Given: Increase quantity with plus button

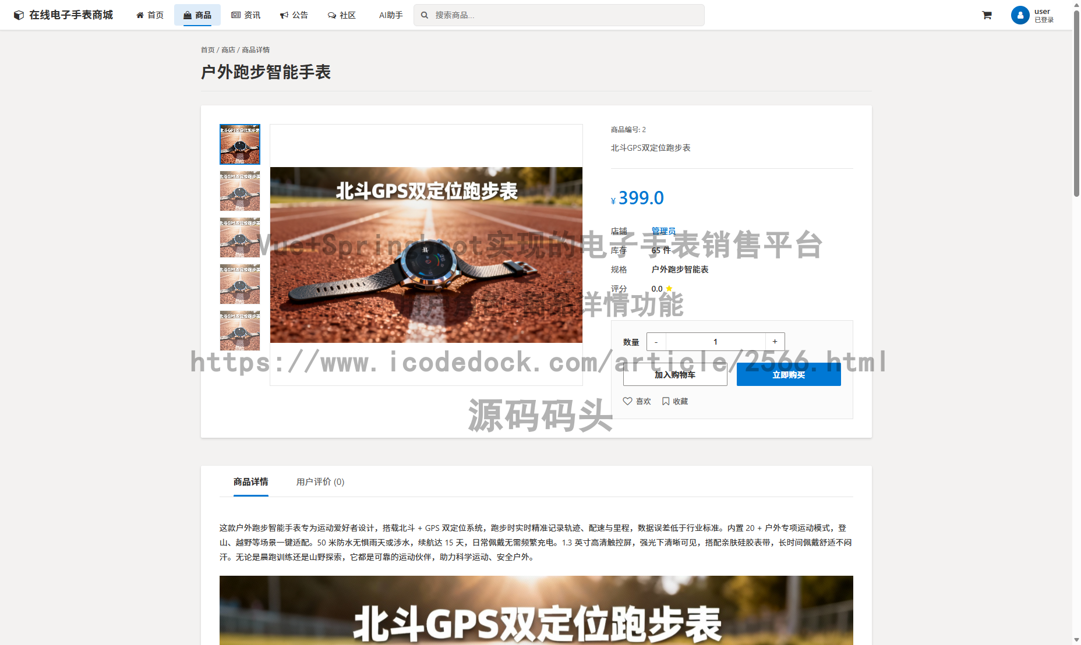Looking at the screenshot, I should pos(775,342).
